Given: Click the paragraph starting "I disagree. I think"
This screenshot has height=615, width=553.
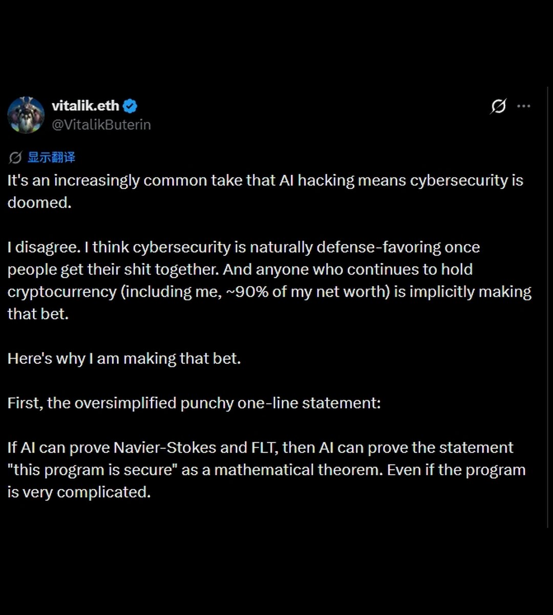Looking at the screenshot, I should pyautogui.click(x=269, y=280).
